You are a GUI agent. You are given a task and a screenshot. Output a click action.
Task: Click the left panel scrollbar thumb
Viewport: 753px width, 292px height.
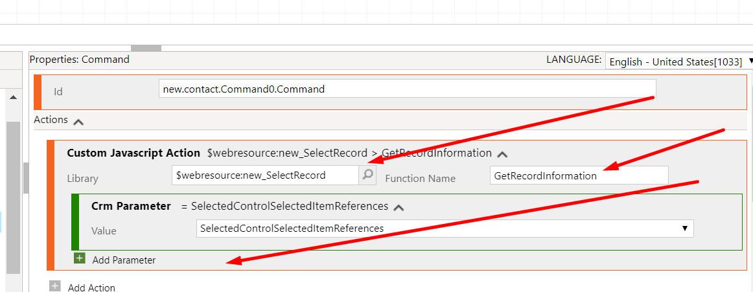(x=12, y=194)
